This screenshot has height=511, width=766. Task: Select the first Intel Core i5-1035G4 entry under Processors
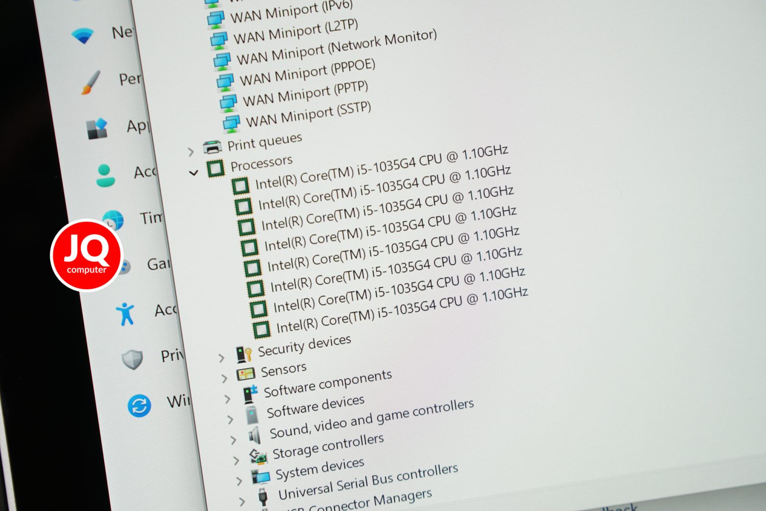[381, 168]
